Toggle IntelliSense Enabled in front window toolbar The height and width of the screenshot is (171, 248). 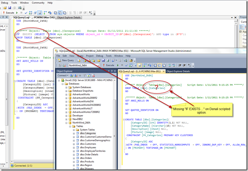tap(139, 65)
